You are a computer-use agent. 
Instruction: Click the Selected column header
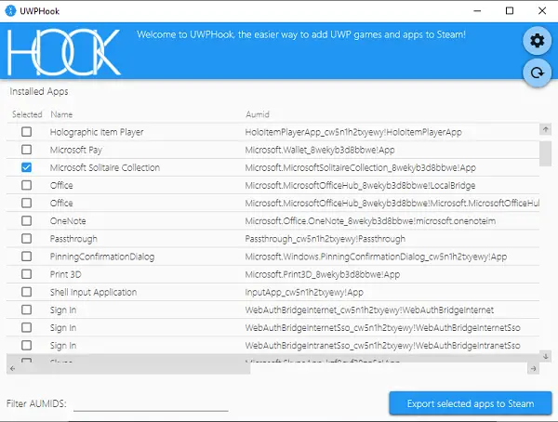pos(27,114)
